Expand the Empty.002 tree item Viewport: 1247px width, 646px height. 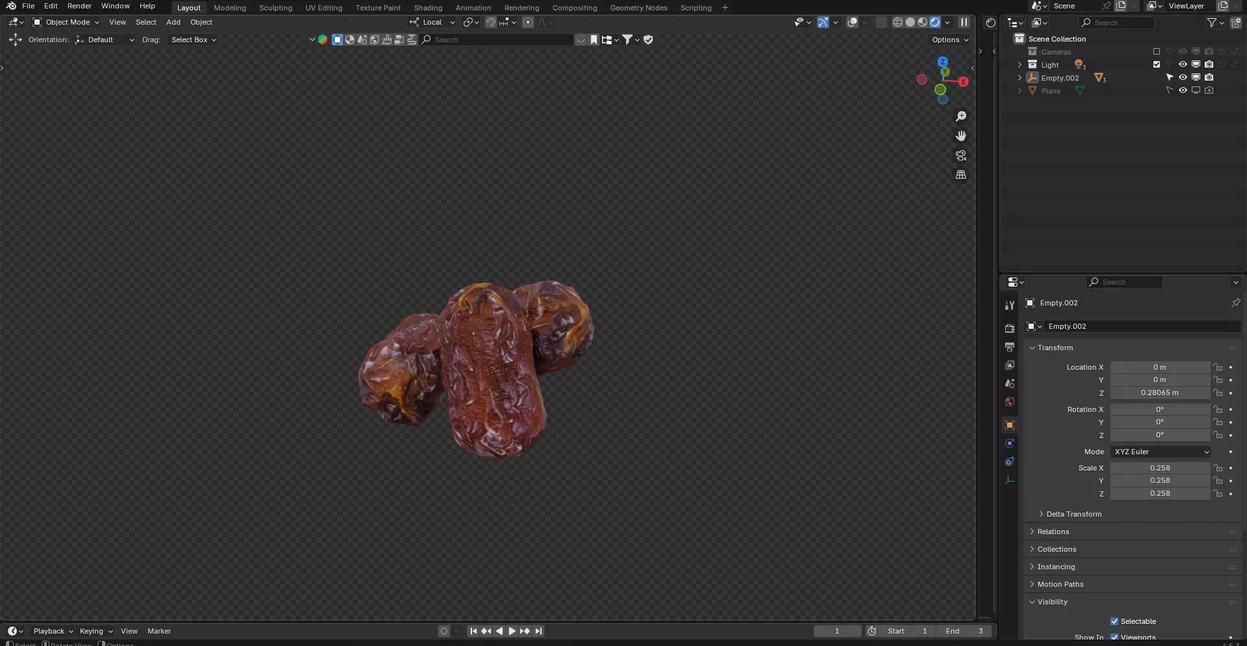coord(1019,77)
